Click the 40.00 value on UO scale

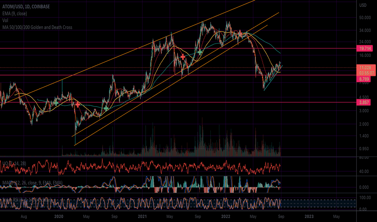(x=364, y=172)
